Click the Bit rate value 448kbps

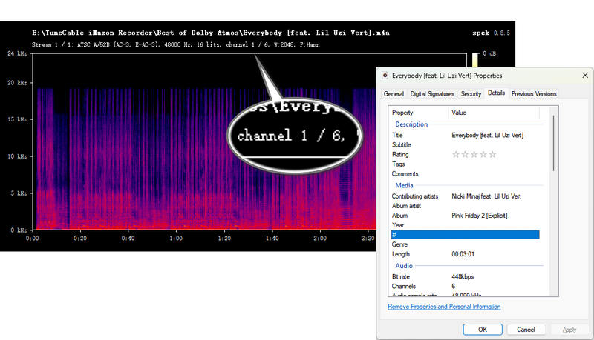pyautogui.click(x=463, y=276)
